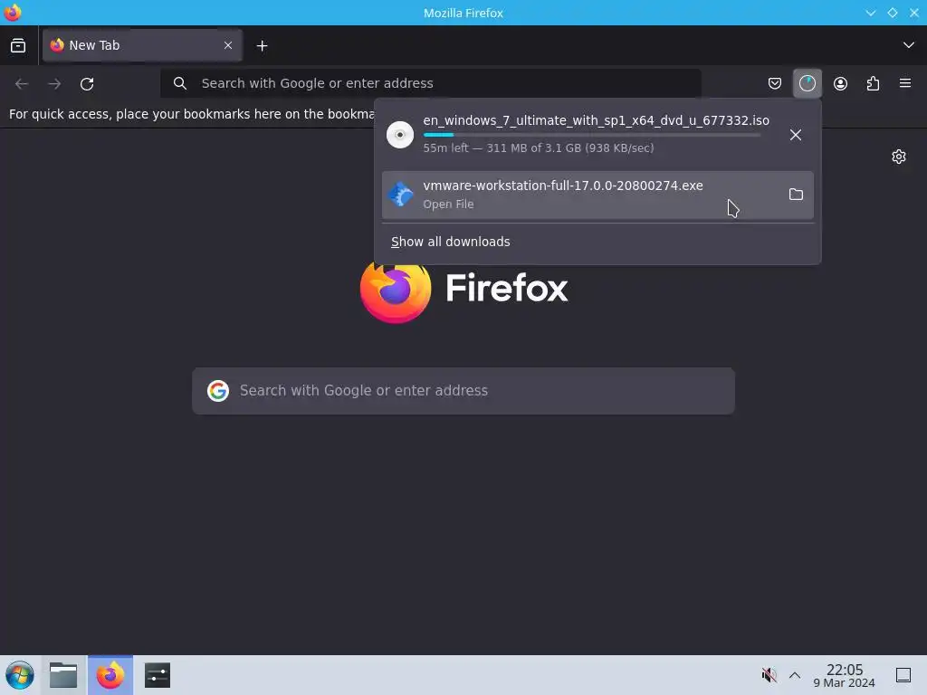Personalize new tab via gear icon
927x695 pixels.
click(899, 157)
